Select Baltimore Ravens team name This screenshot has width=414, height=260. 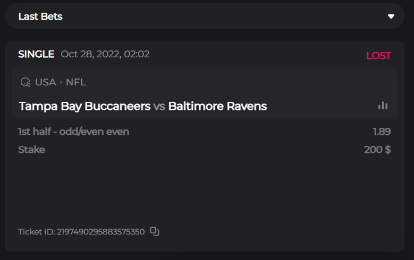click(217, 106)
